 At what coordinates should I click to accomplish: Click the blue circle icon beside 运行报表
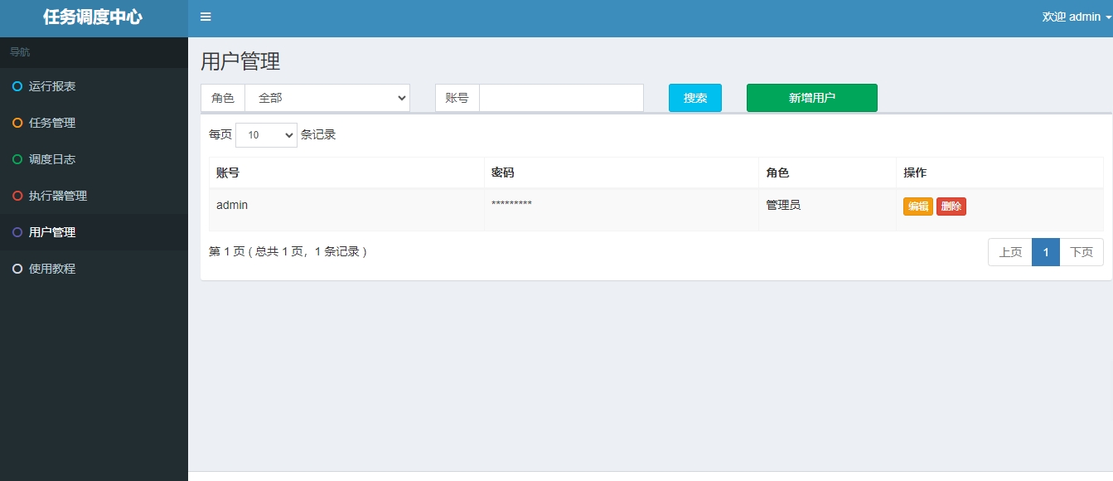pyautogui.click(x=17, y=86)
